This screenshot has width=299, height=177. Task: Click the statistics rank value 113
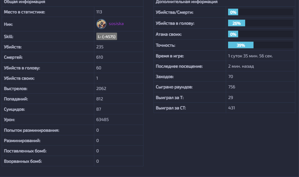[x=99, y=12]
